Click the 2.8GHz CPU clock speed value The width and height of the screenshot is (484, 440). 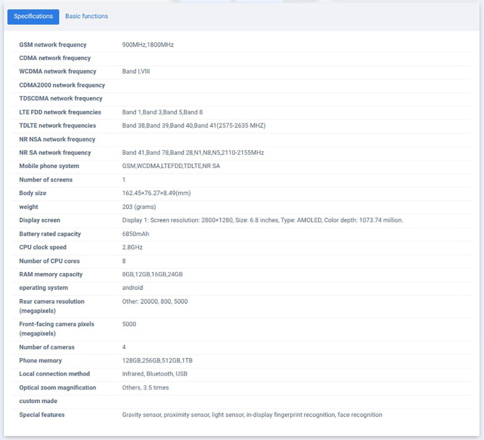(x=132, y=247)
